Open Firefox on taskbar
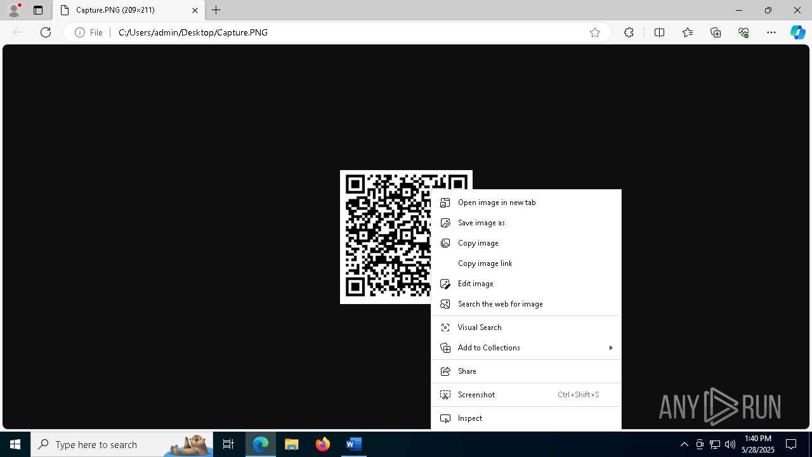 (x=323, y=444)
